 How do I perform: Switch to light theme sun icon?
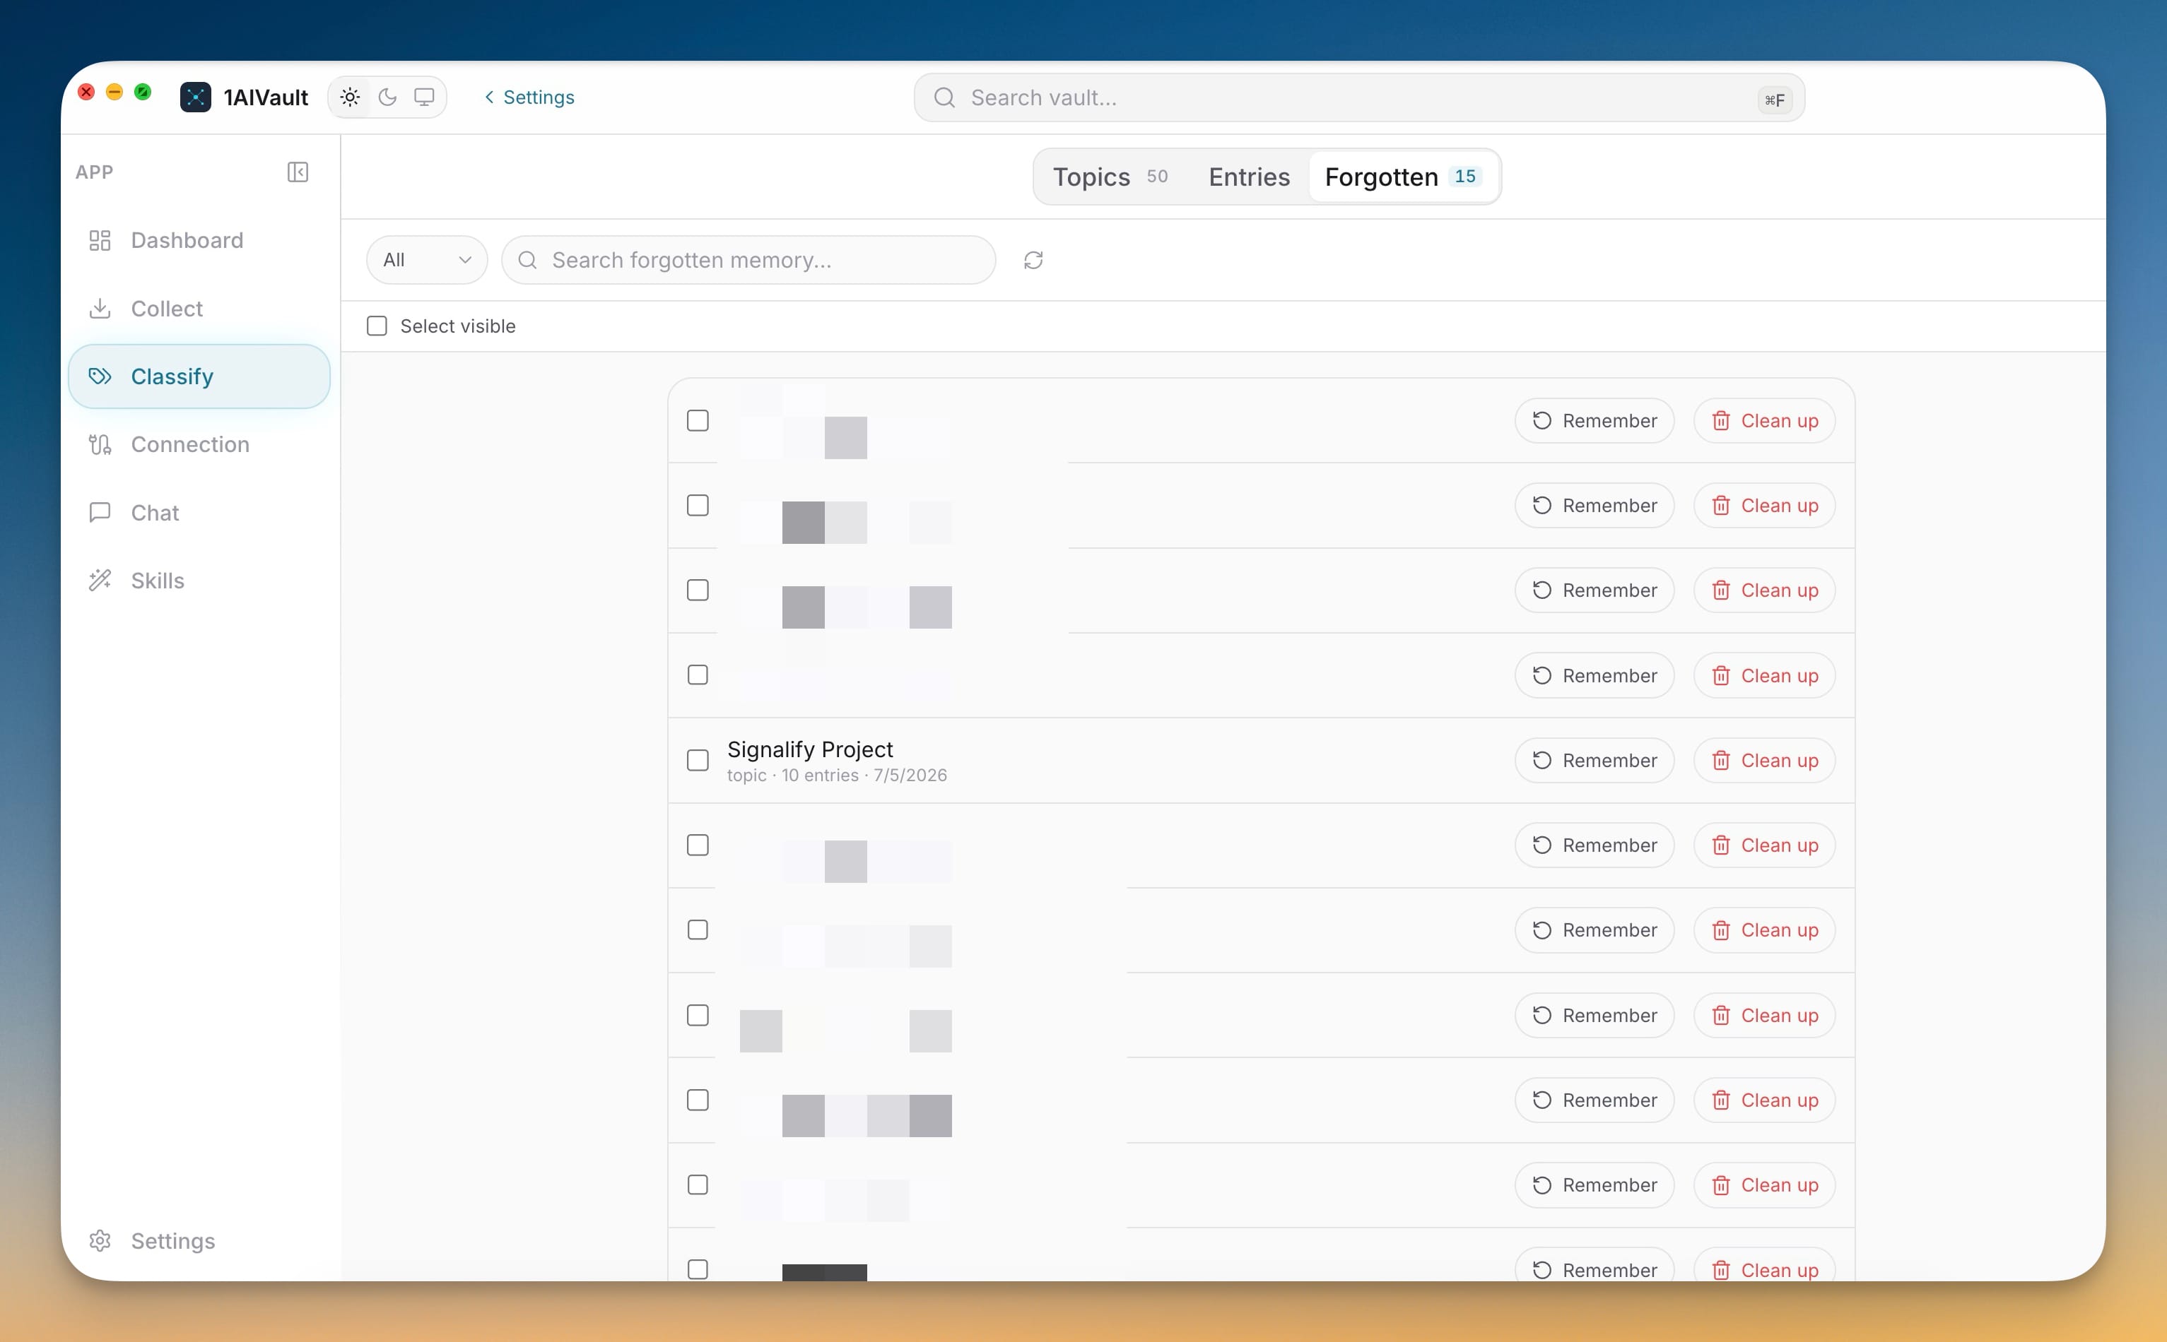pos(350,97)
